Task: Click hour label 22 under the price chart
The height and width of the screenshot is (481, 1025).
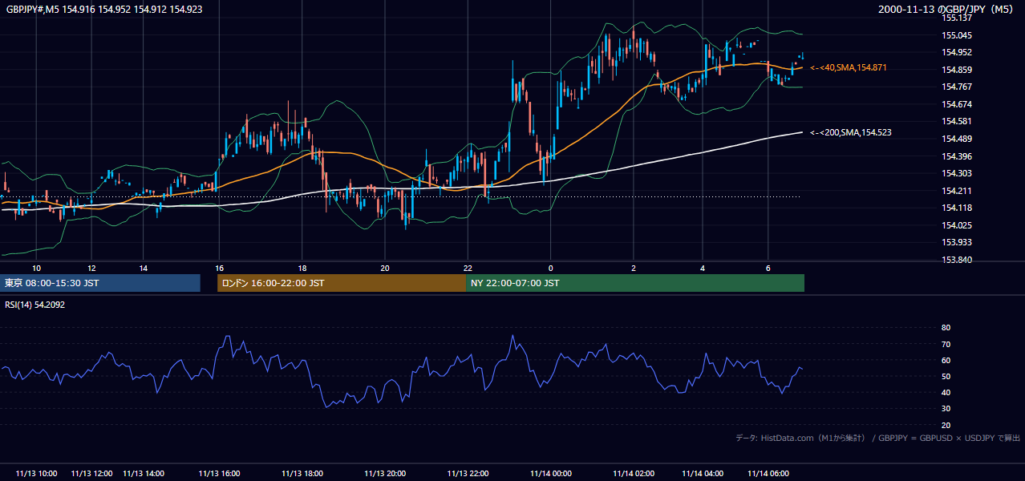Action: 468,269
